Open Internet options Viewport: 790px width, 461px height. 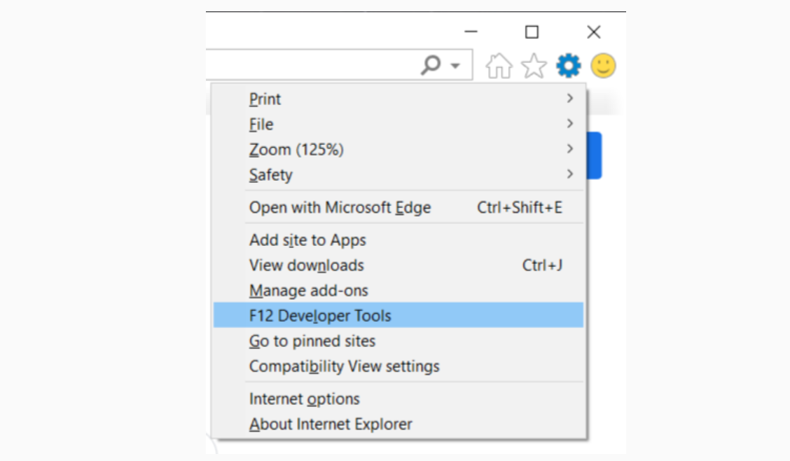tap(305, 399)
